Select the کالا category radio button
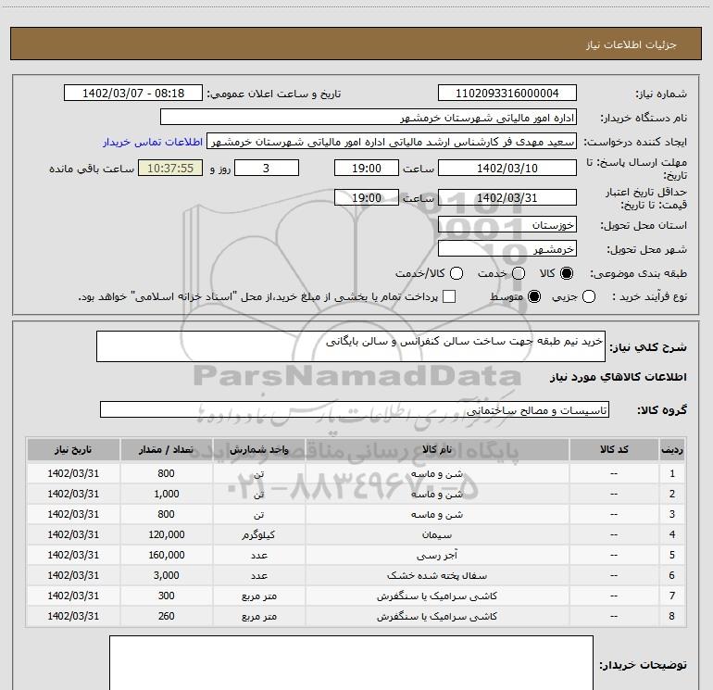Image resolution: width=713 pixels, height=690 pixels. pos(567,273)
